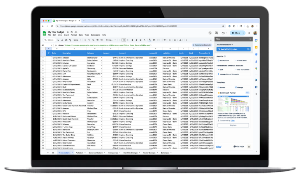Click the text color A icon

pos(145,40)
